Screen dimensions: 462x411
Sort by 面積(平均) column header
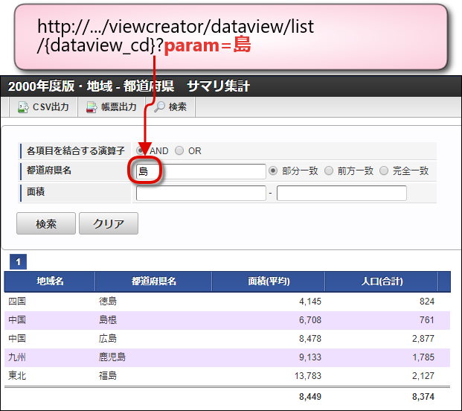click(269, 281)
